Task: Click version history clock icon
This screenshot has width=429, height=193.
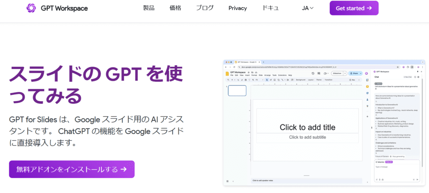Action: (313, 74)
